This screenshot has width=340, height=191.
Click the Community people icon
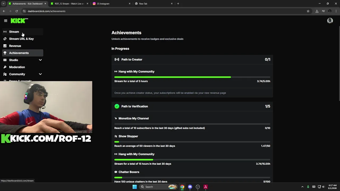click(5, 74)
